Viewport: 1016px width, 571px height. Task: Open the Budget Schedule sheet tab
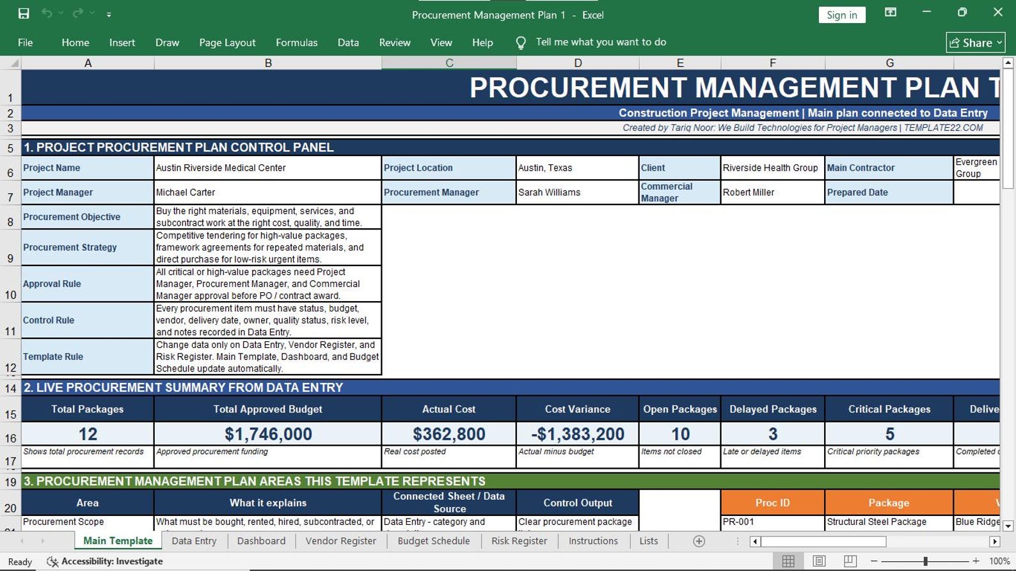434,541
